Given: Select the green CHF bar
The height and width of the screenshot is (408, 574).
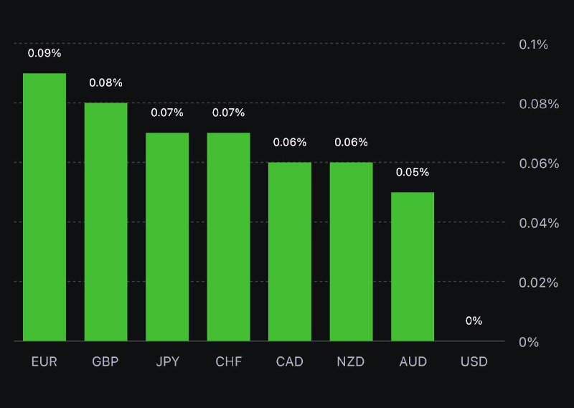Looking at the screenshot, I should coord(229,237).
